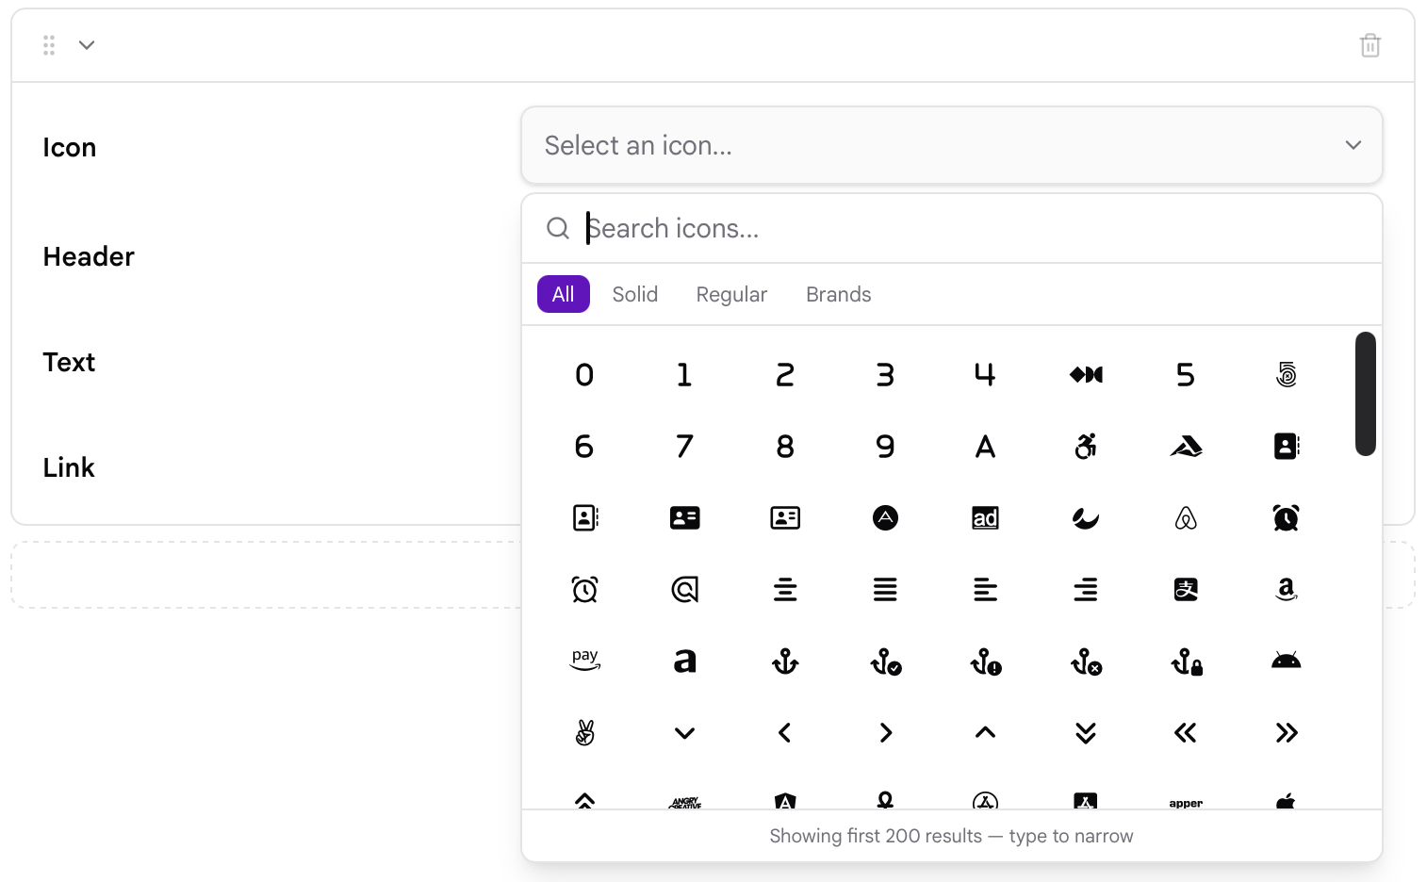Select the Airbnb brand icon
This screenshot has height=882, width=1427.
[x=1186, y=518]
